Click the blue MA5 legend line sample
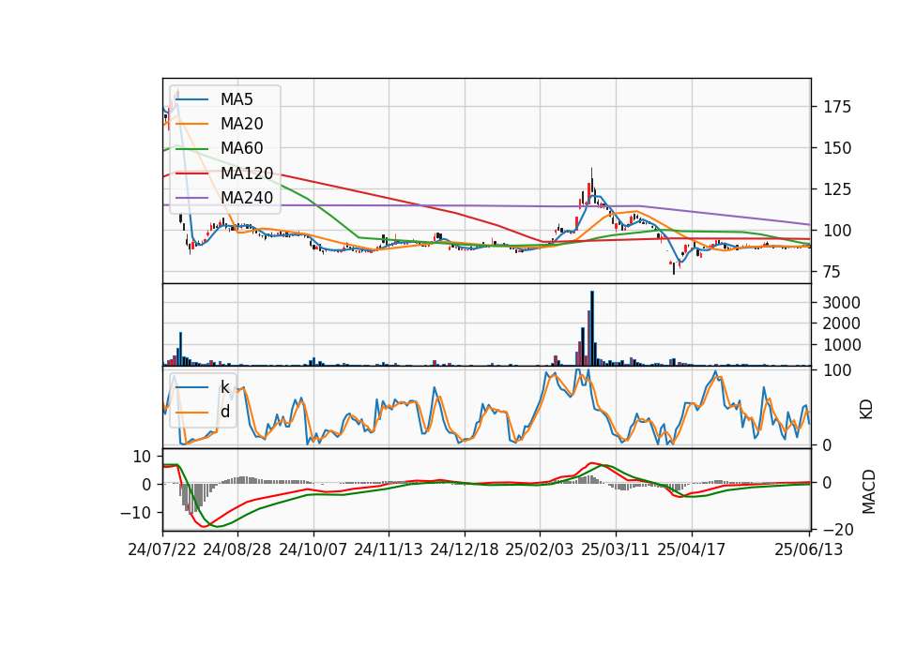This screenshot has width=901, height=647. pos(191,99)
